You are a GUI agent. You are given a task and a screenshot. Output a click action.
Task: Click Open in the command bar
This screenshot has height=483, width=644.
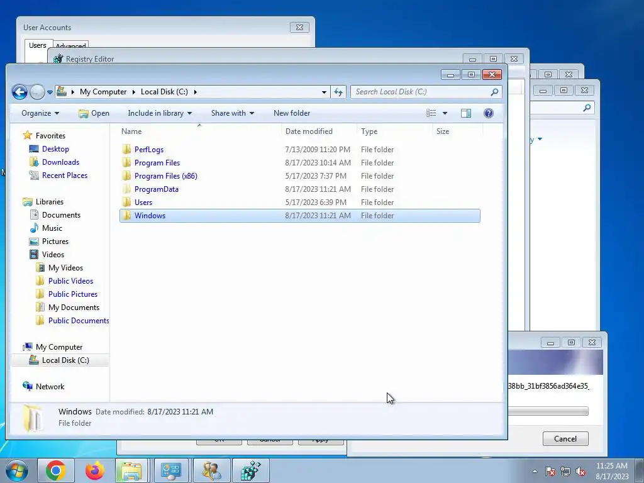(x=94, y=113)
